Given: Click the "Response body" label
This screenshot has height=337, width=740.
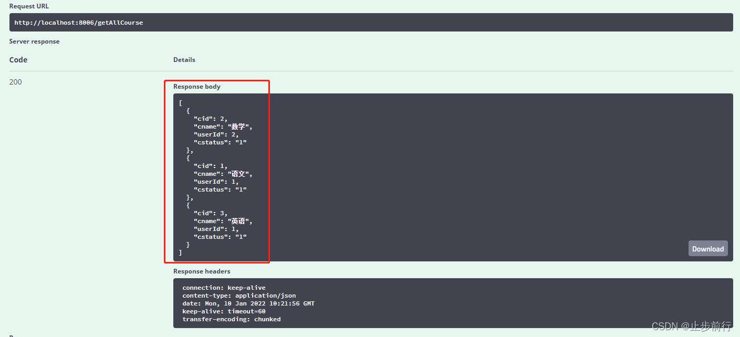Looking at the screenshot, I should click(197, 87).
